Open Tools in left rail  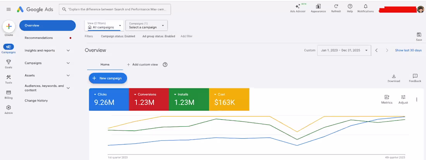(9, 79)
